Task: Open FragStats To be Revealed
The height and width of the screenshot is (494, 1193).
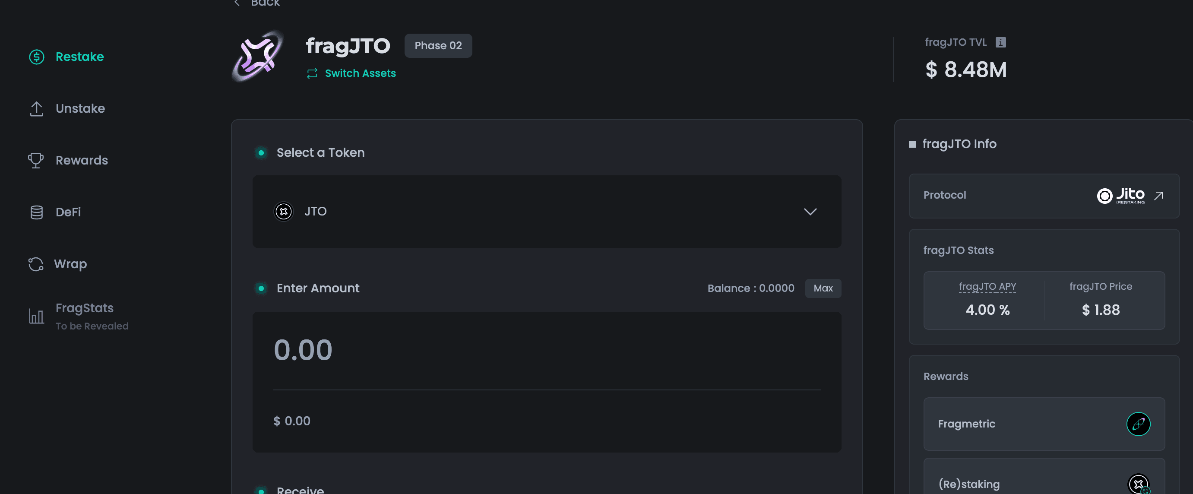Action: click(x=79, y=317)
